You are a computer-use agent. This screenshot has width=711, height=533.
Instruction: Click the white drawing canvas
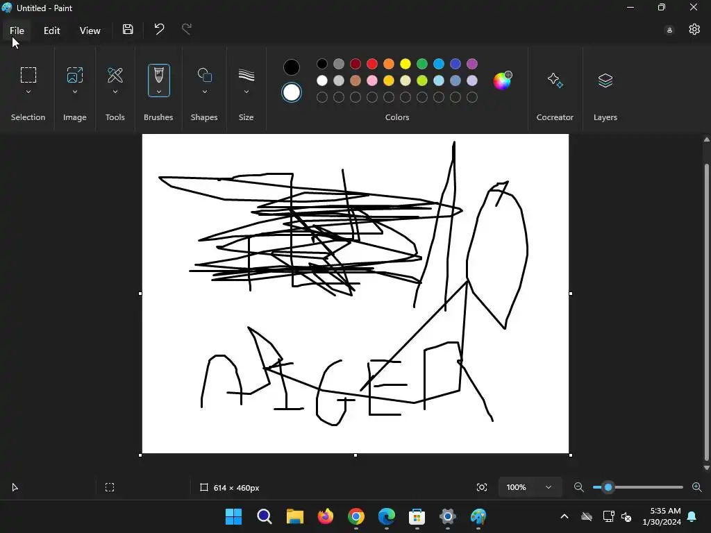tap(355, 294)
